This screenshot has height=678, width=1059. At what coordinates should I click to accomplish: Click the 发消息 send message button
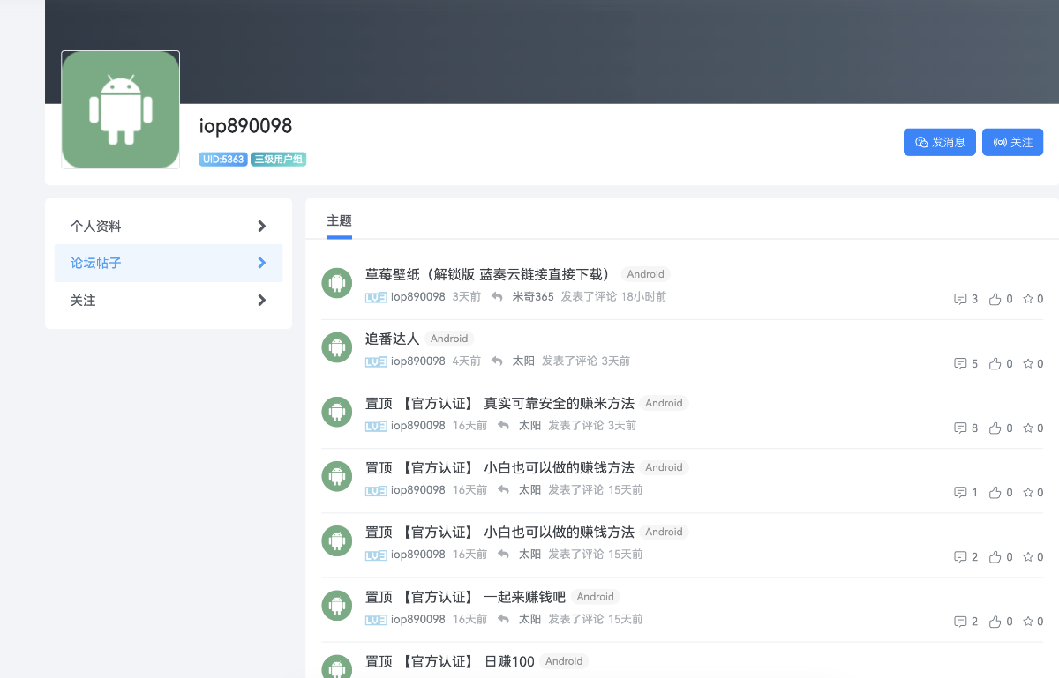tap(939, 142)
